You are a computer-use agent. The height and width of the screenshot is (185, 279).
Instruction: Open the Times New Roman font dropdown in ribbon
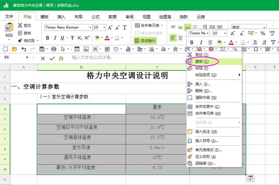(x=90, y=27)
